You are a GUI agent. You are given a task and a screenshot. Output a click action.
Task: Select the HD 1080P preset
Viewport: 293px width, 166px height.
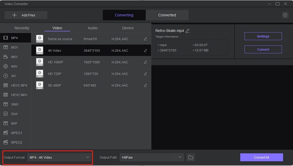coord(91,62)
